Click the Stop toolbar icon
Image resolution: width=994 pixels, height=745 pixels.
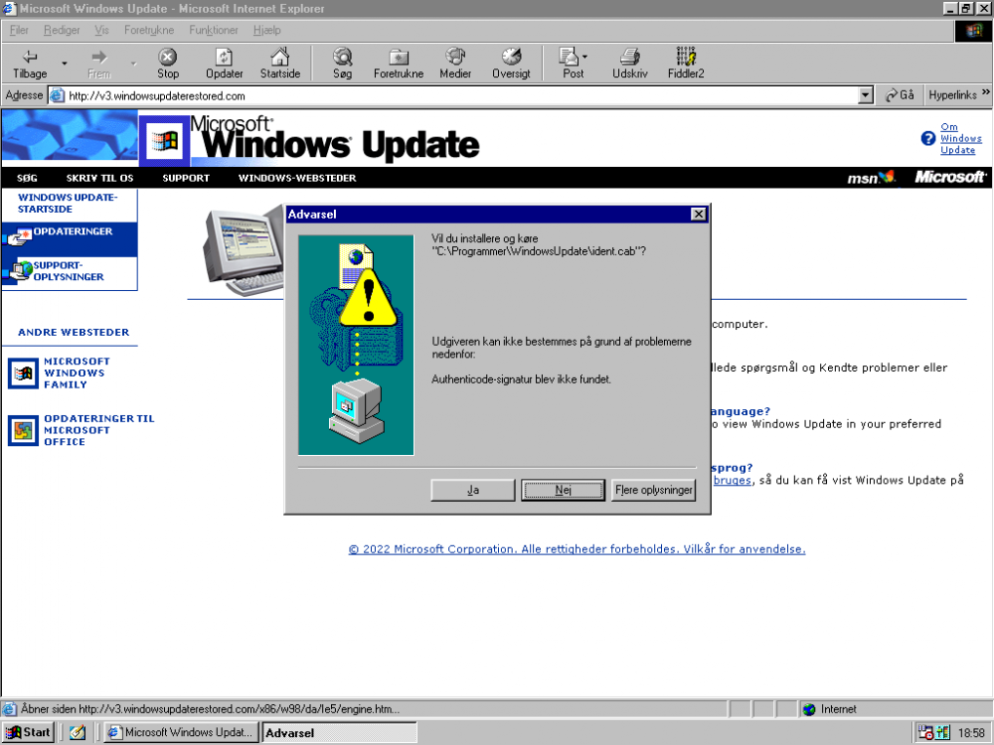pyautogui.click(x=168, y=58)
